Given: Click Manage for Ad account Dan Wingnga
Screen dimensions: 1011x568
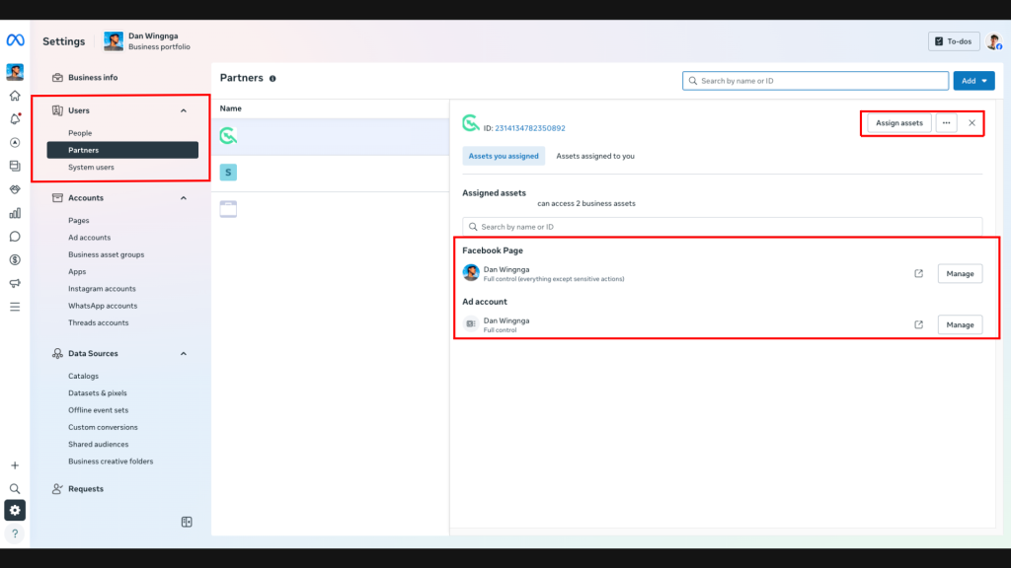Looking at the screenshot, I should click(x=960, y=324).
